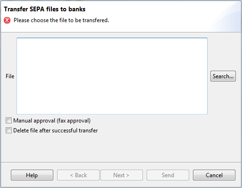242x188 pixels.
Task: Click the 'Delete file after successful transfer' label
Action: tap(56, 131)
